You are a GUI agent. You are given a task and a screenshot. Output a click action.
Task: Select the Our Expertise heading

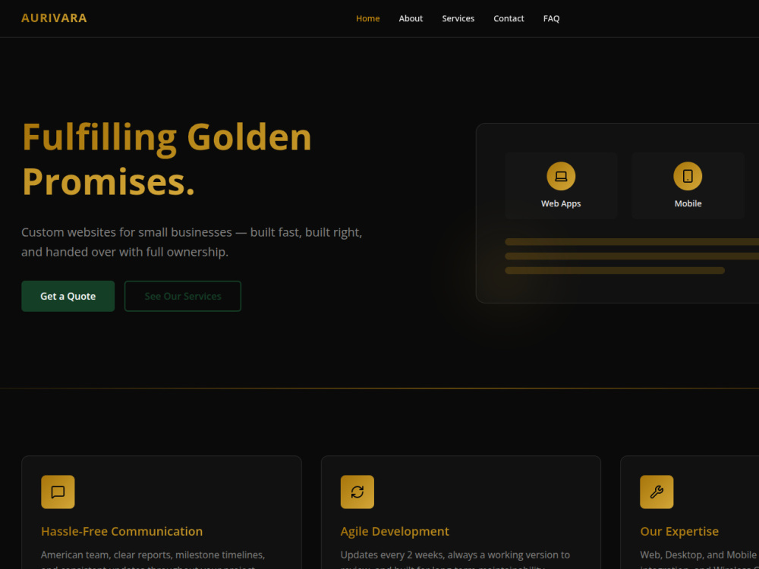pos(679,531)
